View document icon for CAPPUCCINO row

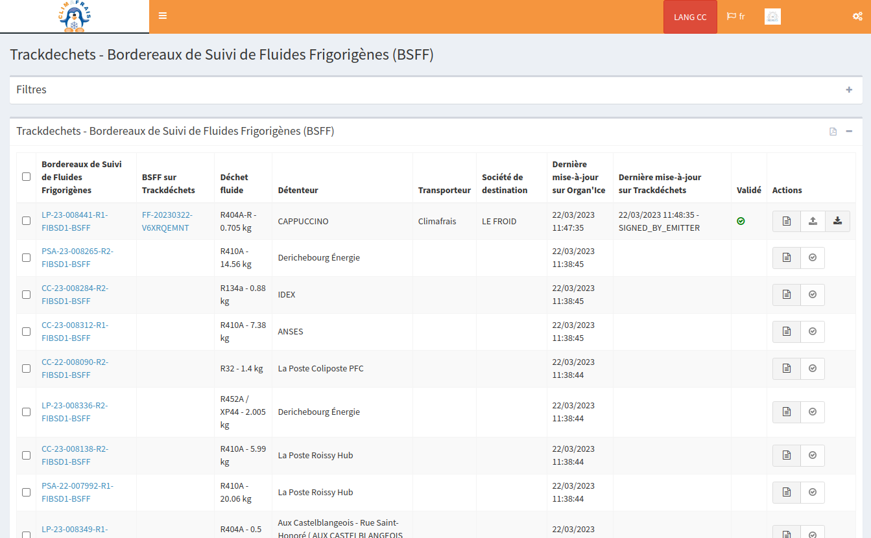(x=787, y=221)
